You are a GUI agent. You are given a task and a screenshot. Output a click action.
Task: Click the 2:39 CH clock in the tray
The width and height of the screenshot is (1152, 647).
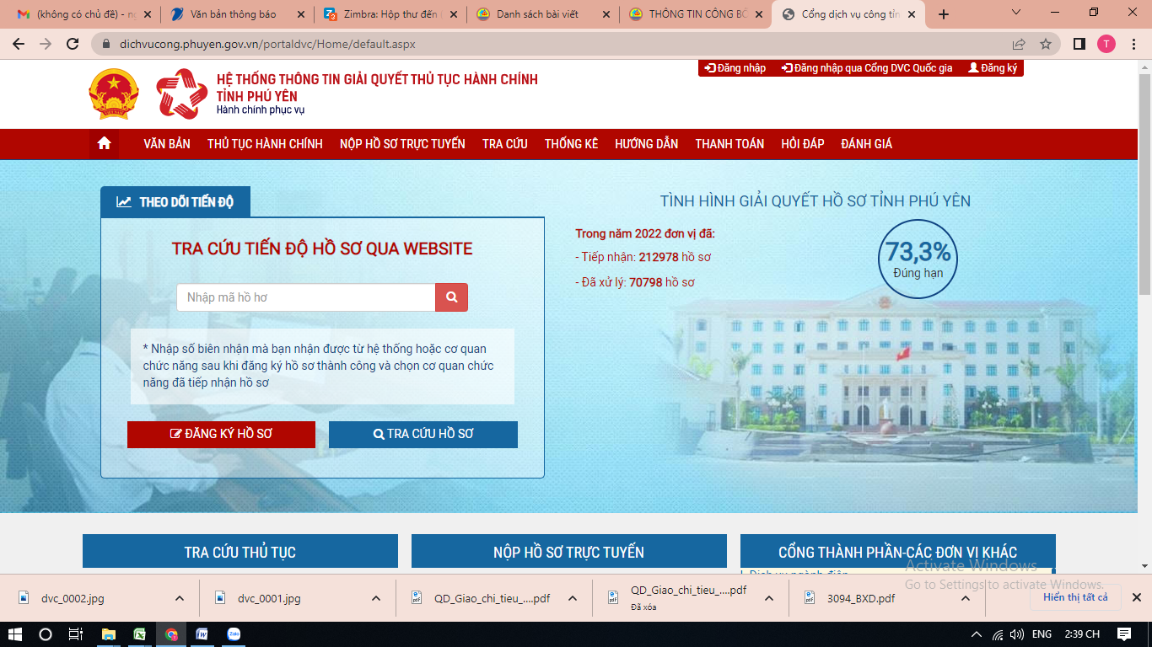click(1082, 634)
